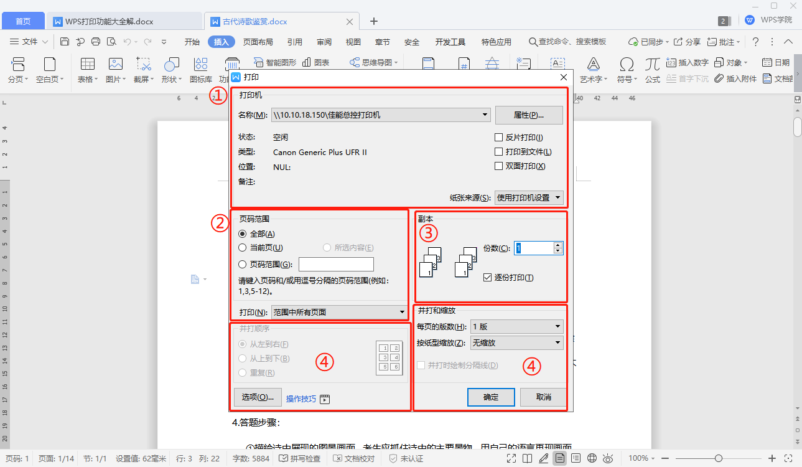The image size is (802, 467).
Task: Toggle document proofing (文档校对) in status bar
Action: 354,458
